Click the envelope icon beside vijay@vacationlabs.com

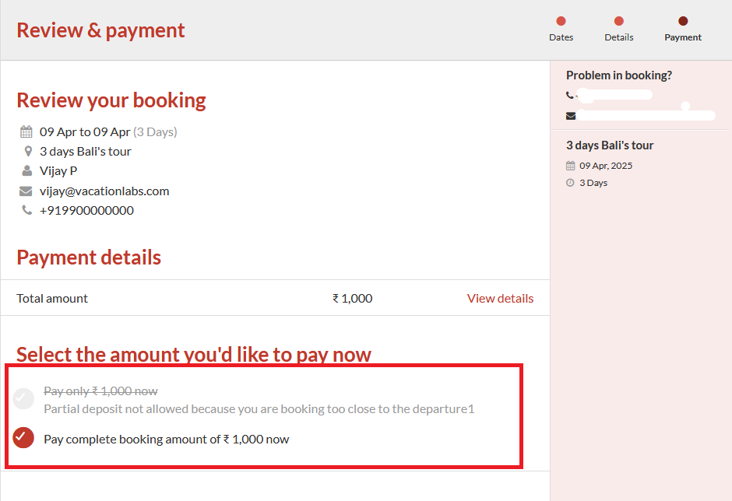pyautogui.click(x=26, y=191)
